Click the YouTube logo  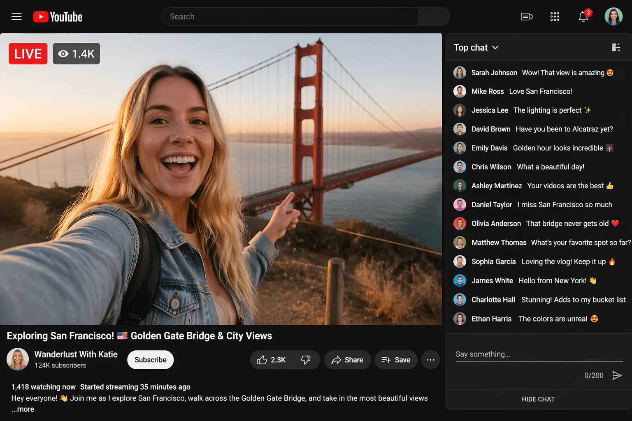click(x=58, y=17)
